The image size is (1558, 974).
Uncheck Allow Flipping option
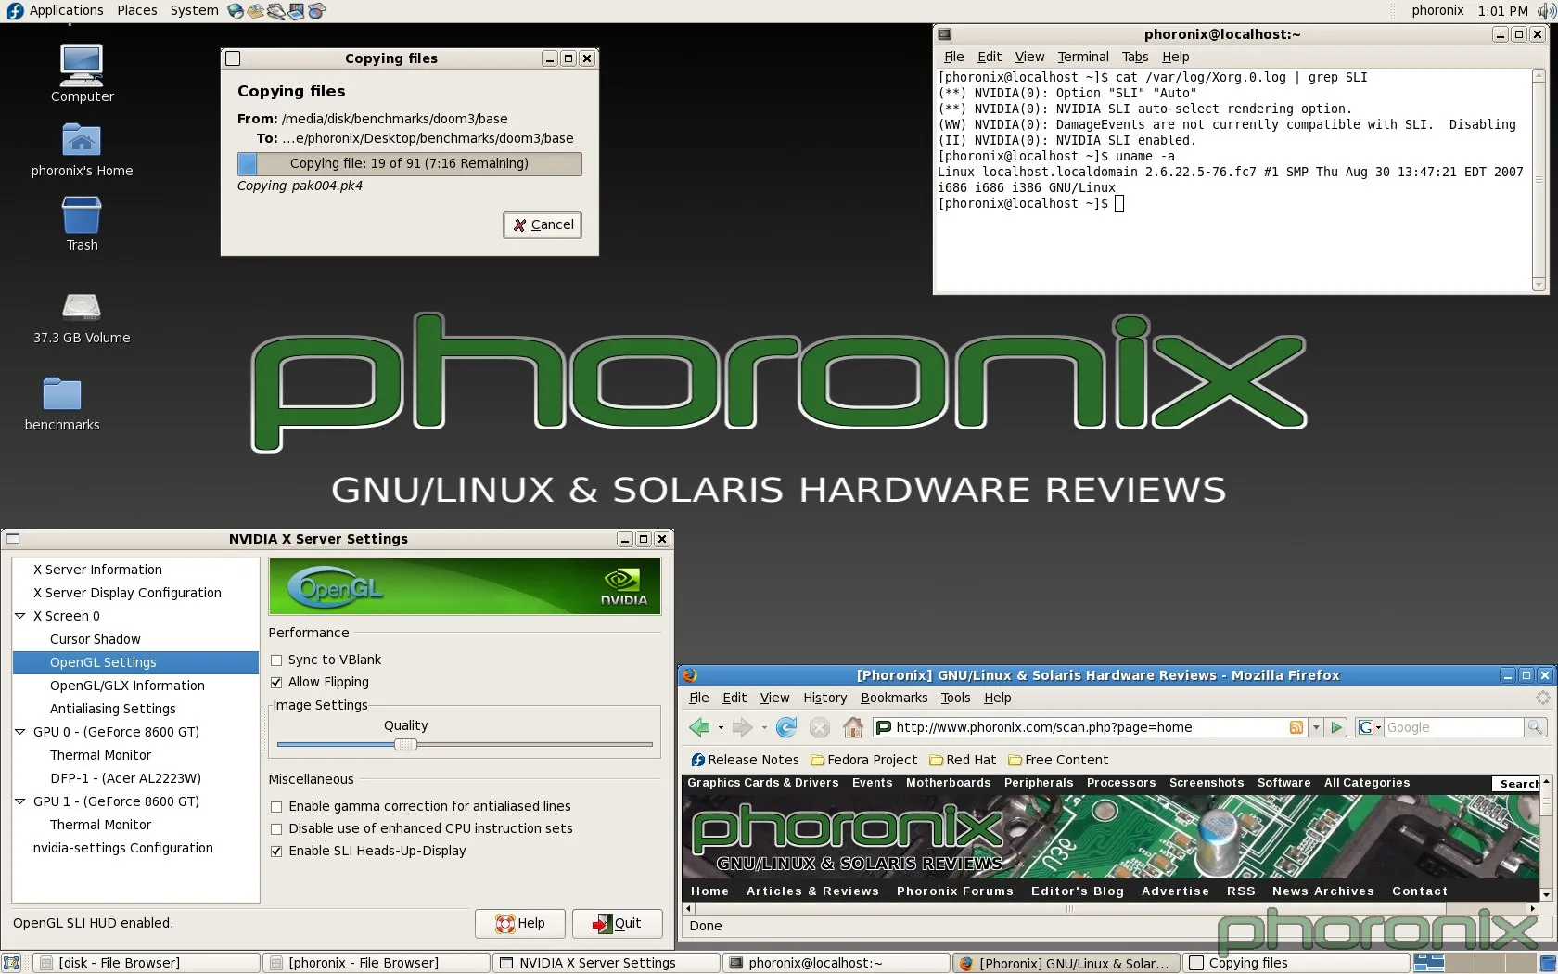click(276, 683)
